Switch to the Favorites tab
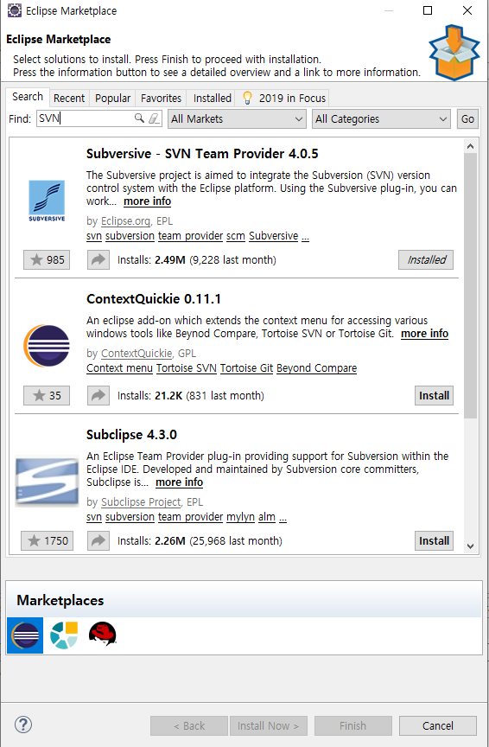This screenshot has width=489, height=747. 161,99
